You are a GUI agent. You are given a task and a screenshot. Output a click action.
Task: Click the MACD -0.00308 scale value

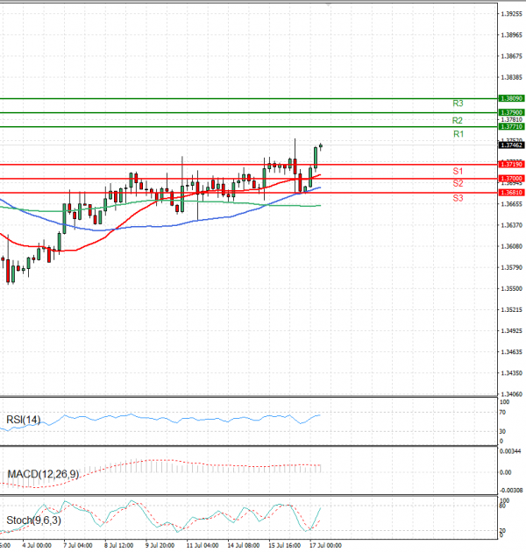512,491
